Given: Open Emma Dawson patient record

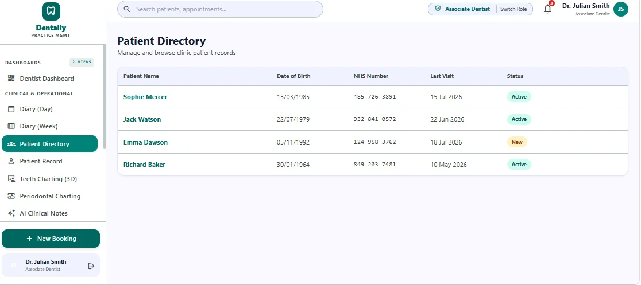Looking at the screenshot, I should tap(145, 142).
